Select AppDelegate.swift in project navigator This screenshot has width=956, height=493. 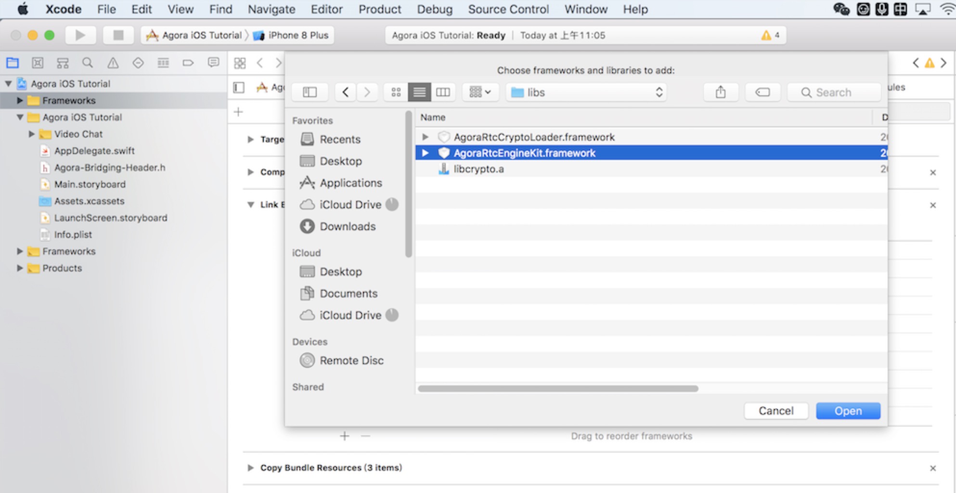[x=94, y=151]
